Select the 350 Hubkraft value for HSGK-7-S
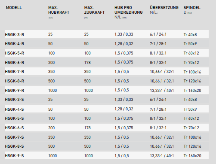The height and width of the screenshot is (164, 216). [x=51, y=137]
